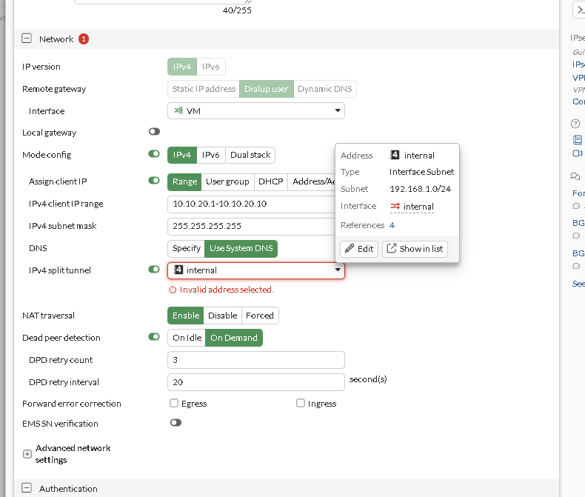Open the CLI console icon
Image resolution: width=585 pixels, height=497 pixels.
581,9
